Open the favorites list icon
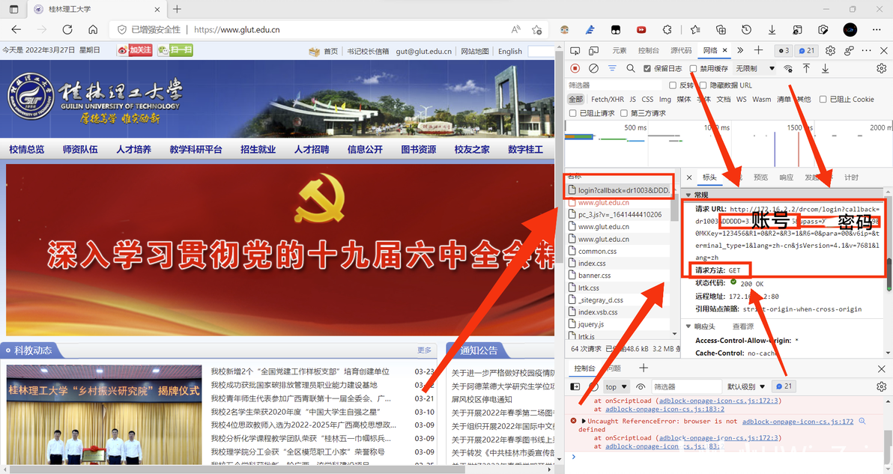 tap(695, 30)
